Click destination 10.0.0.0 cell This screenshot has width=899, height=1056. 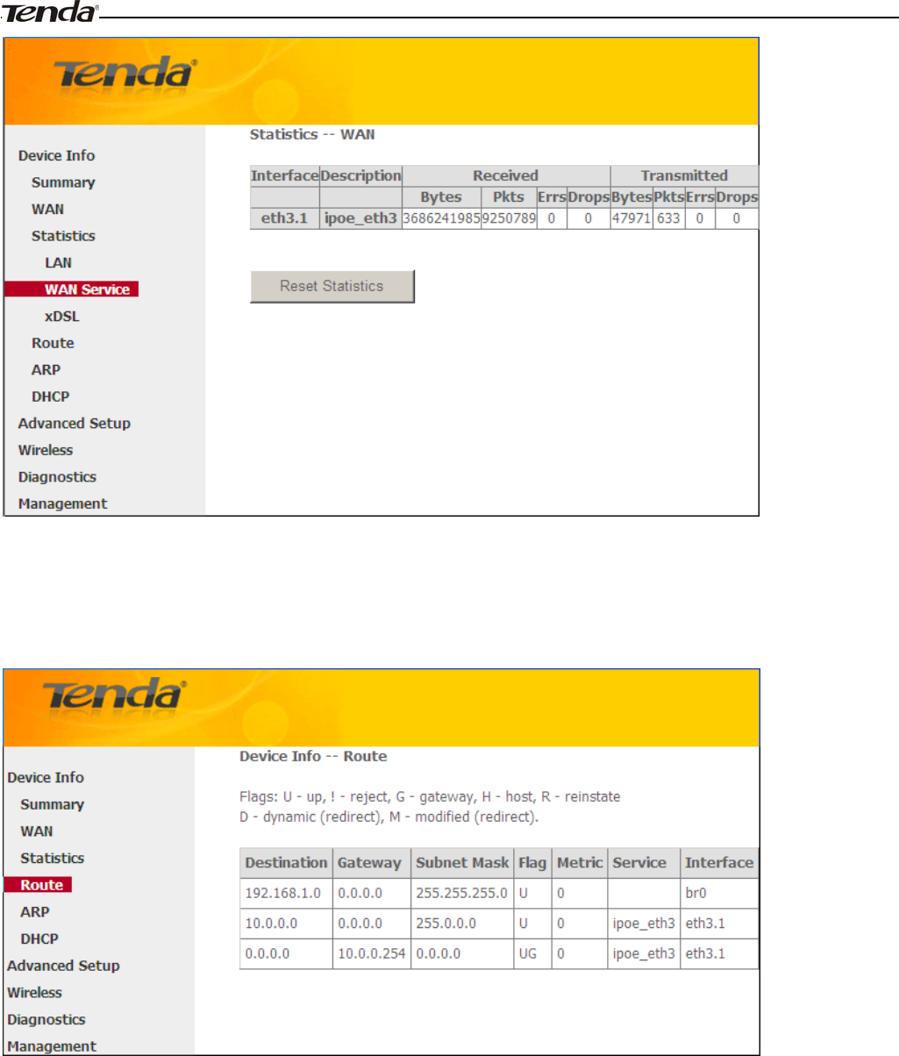click(x=286, y=924)
